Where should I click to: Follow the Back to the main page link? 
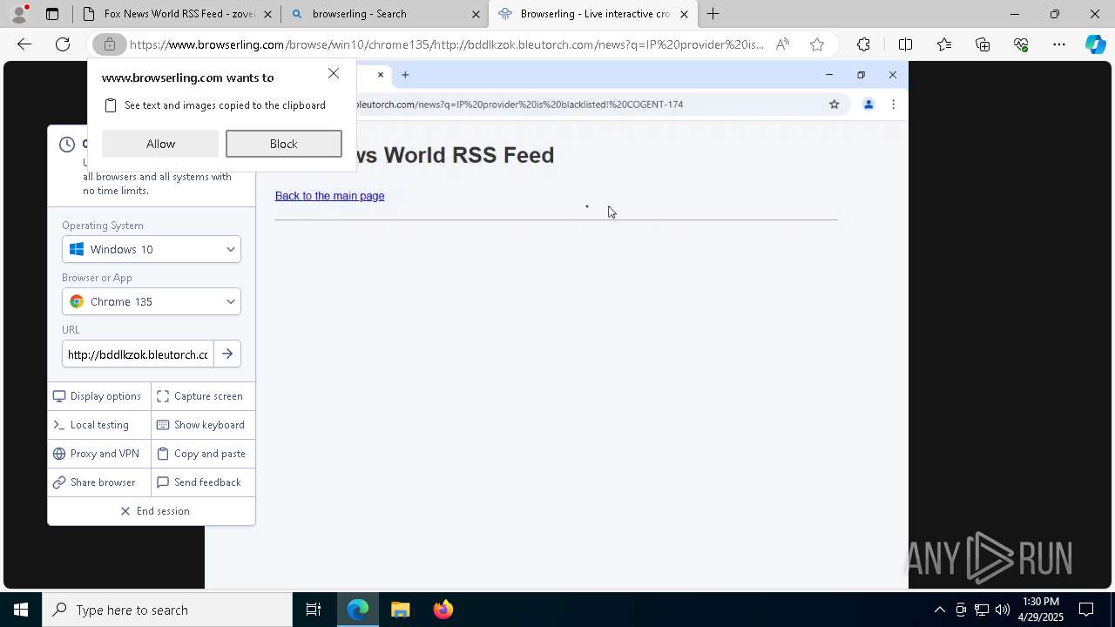coord(329,196)
